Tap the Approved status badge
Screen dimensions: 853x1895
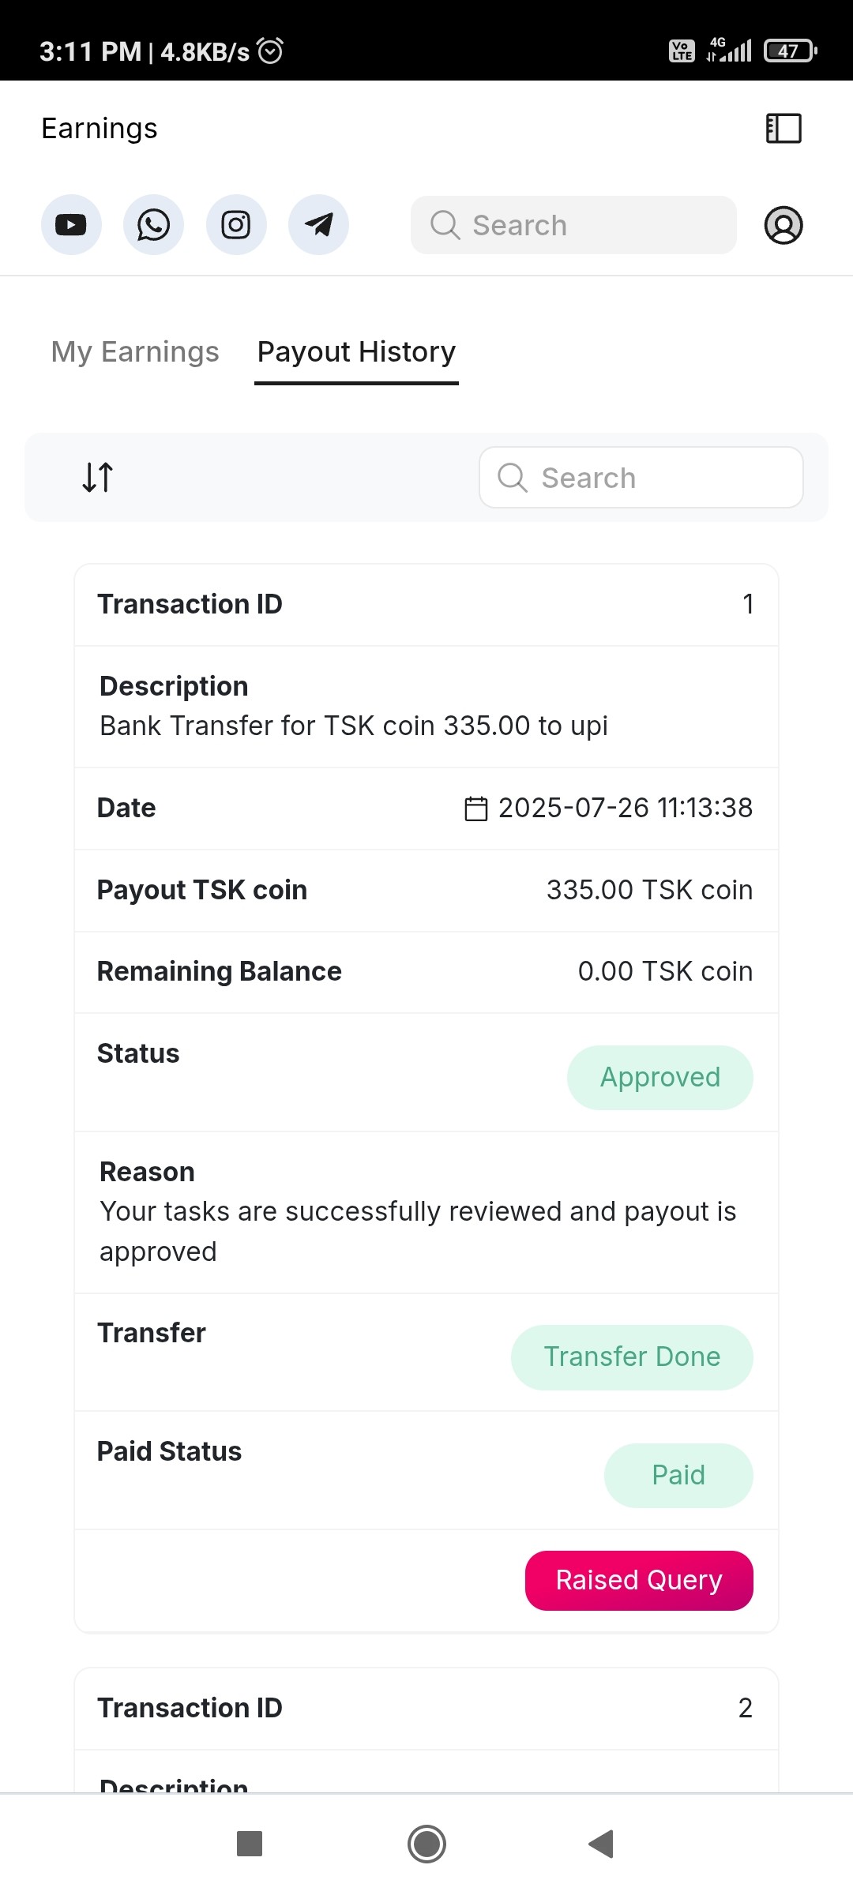pos(659,1077)
